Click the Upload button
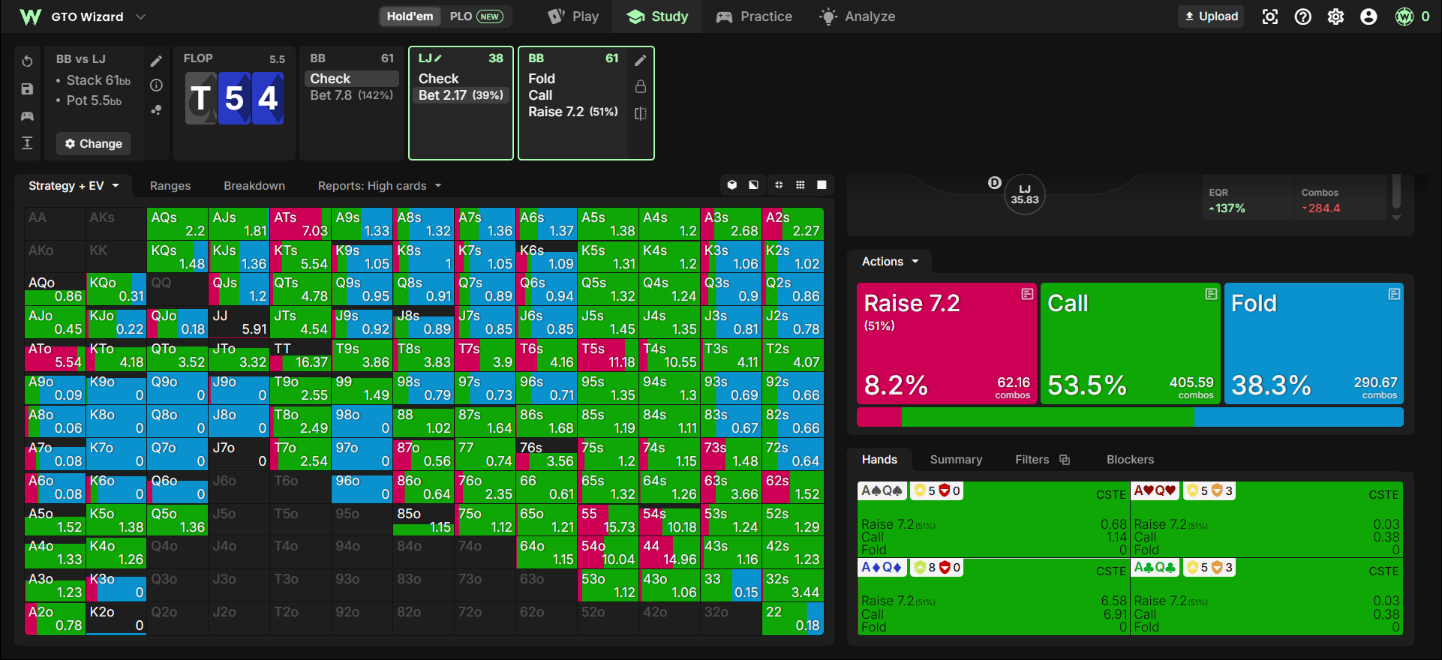Screen dimensions: 1442x660 click(1211, 16)
